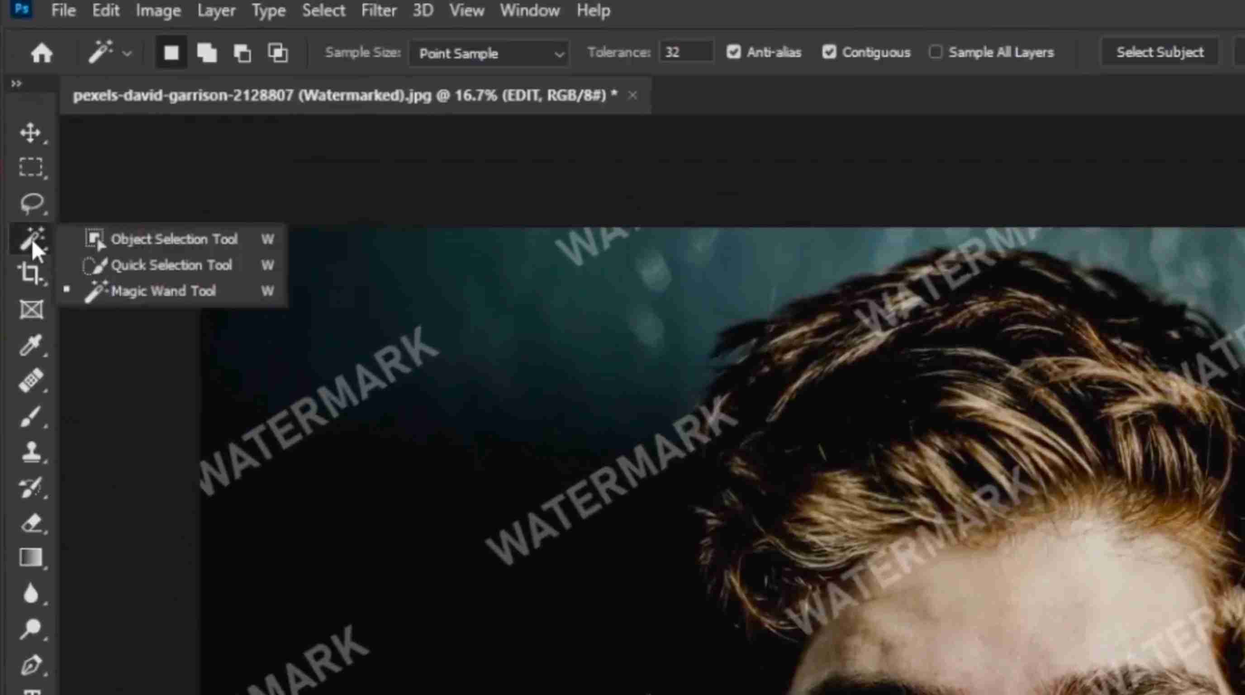The height and width of the screenshot is (695, 1245).
Task: Close the pexels-david-garrison document tab
Action: pos(632,95)
